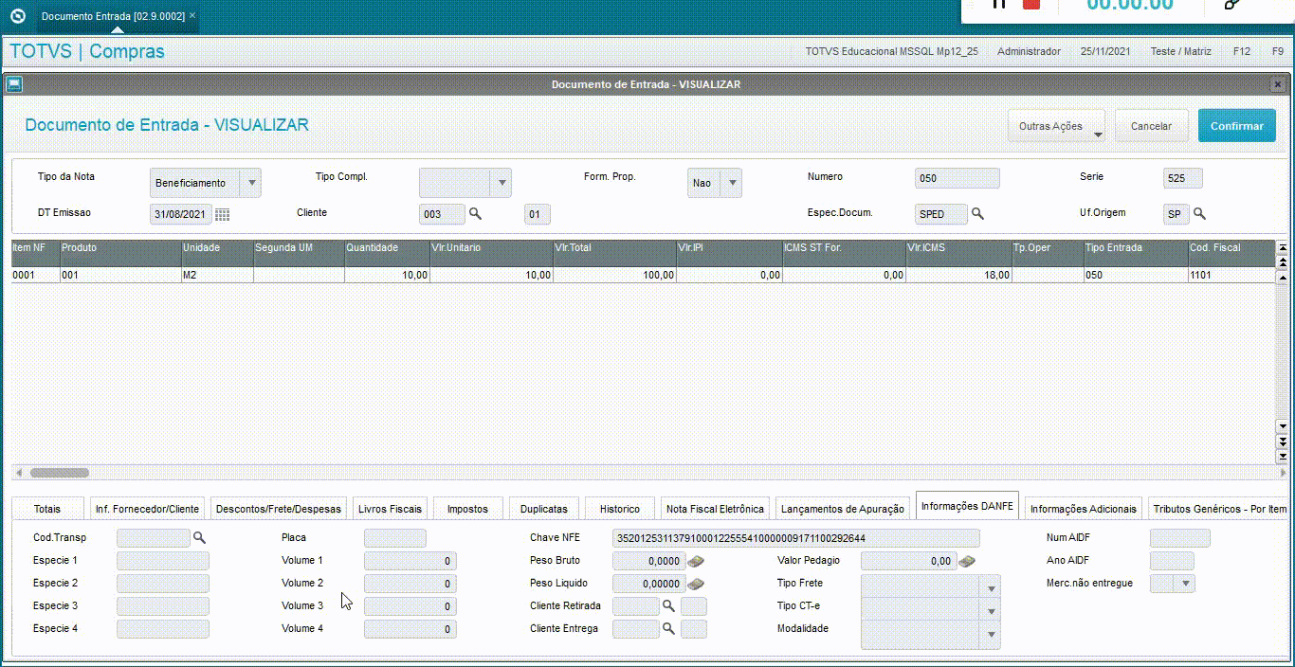Screen dimensions: 1295x667
Task: Open calculator icon beside Peso Liquido
Action: [696, 584]
